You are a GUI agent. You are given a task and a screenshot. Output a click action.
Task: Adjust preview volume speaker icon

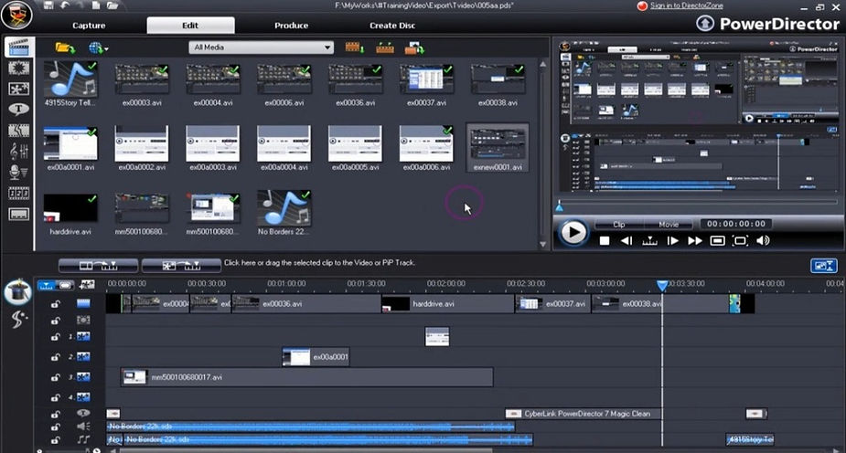(x=763, y=241)
